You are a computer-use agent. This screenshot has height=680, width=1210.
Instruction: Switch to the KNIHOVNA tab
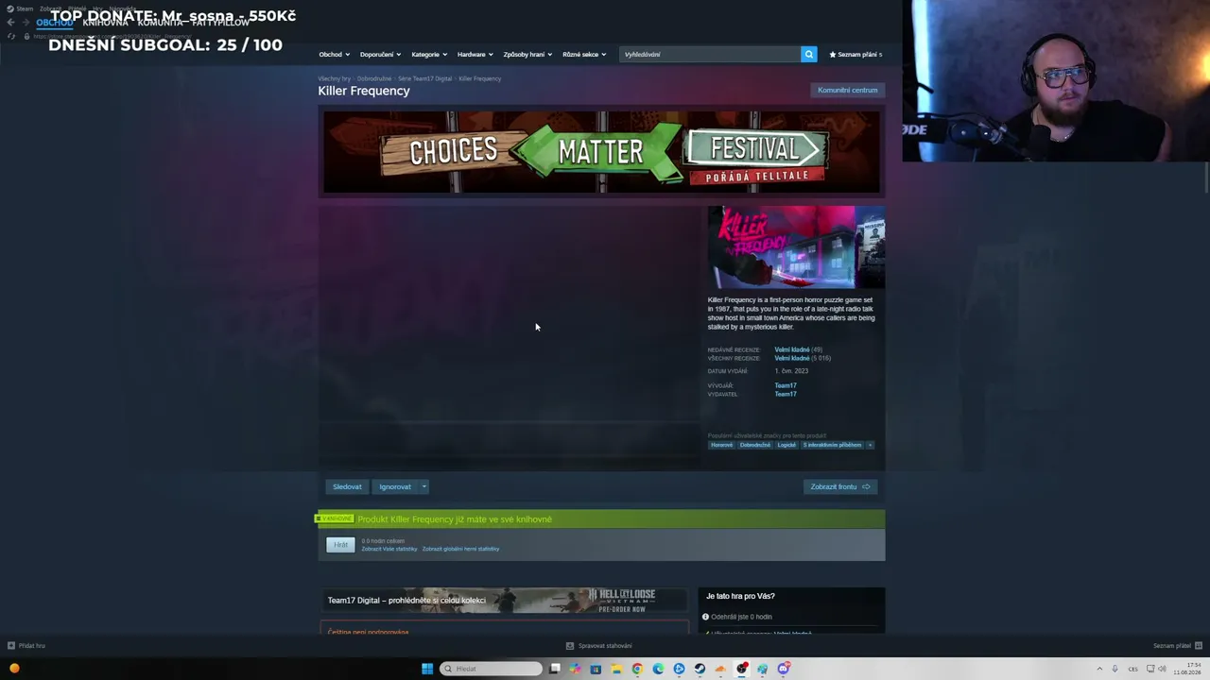[x=105, y=23]
